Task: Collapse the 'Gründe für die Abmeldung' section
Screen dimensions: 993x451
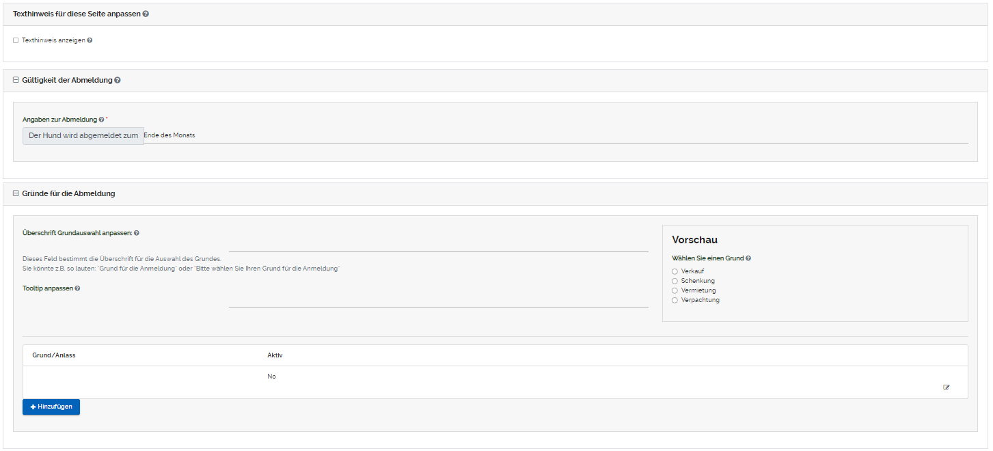Action: [16, 193]
